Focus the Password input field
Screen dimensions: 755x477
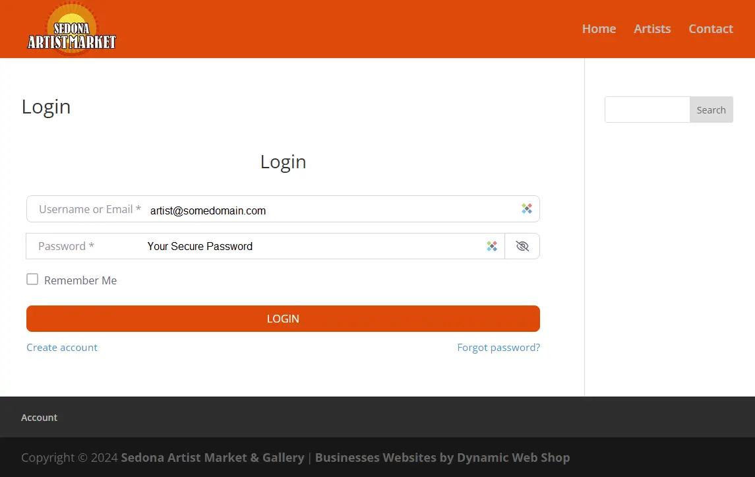pyautogui.click(x=330, y=246)
